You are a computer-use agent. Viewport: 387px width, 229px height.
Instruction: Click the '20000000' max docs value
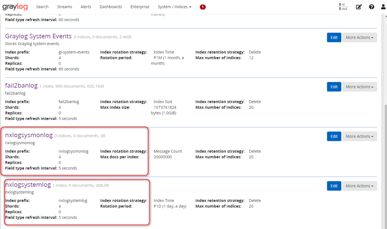click(x=163, y=157)
